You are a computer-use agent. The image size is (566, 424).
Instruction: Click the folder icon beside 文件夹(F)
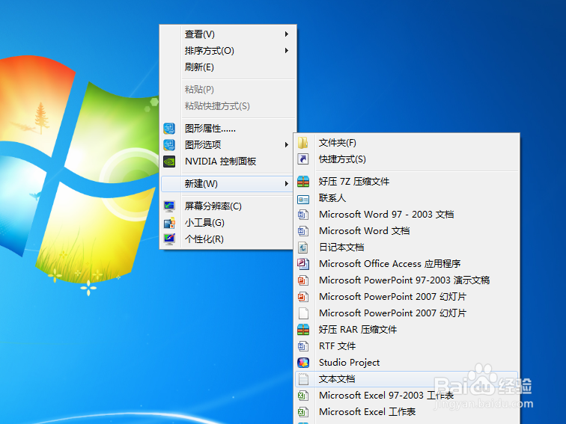(303, 143)
